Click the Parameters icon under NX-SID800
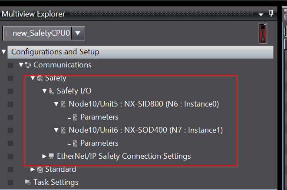This screenshot has width=287, height=190. pyautogui.click(x=75, y=117)
